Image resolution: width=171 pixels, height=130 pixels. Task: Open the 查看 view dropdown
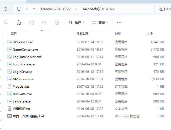(x=100, y=23)
